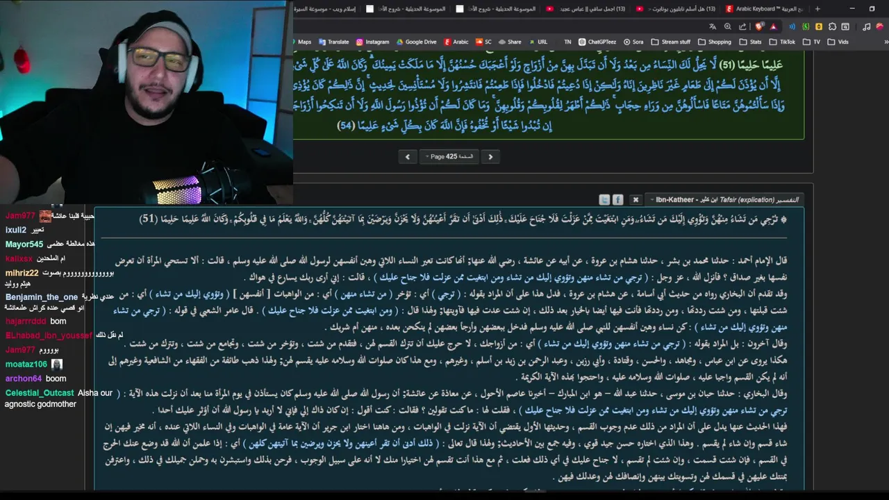Share tafsir via Twitter icon

pyautogui.click(x=604, y=199)
